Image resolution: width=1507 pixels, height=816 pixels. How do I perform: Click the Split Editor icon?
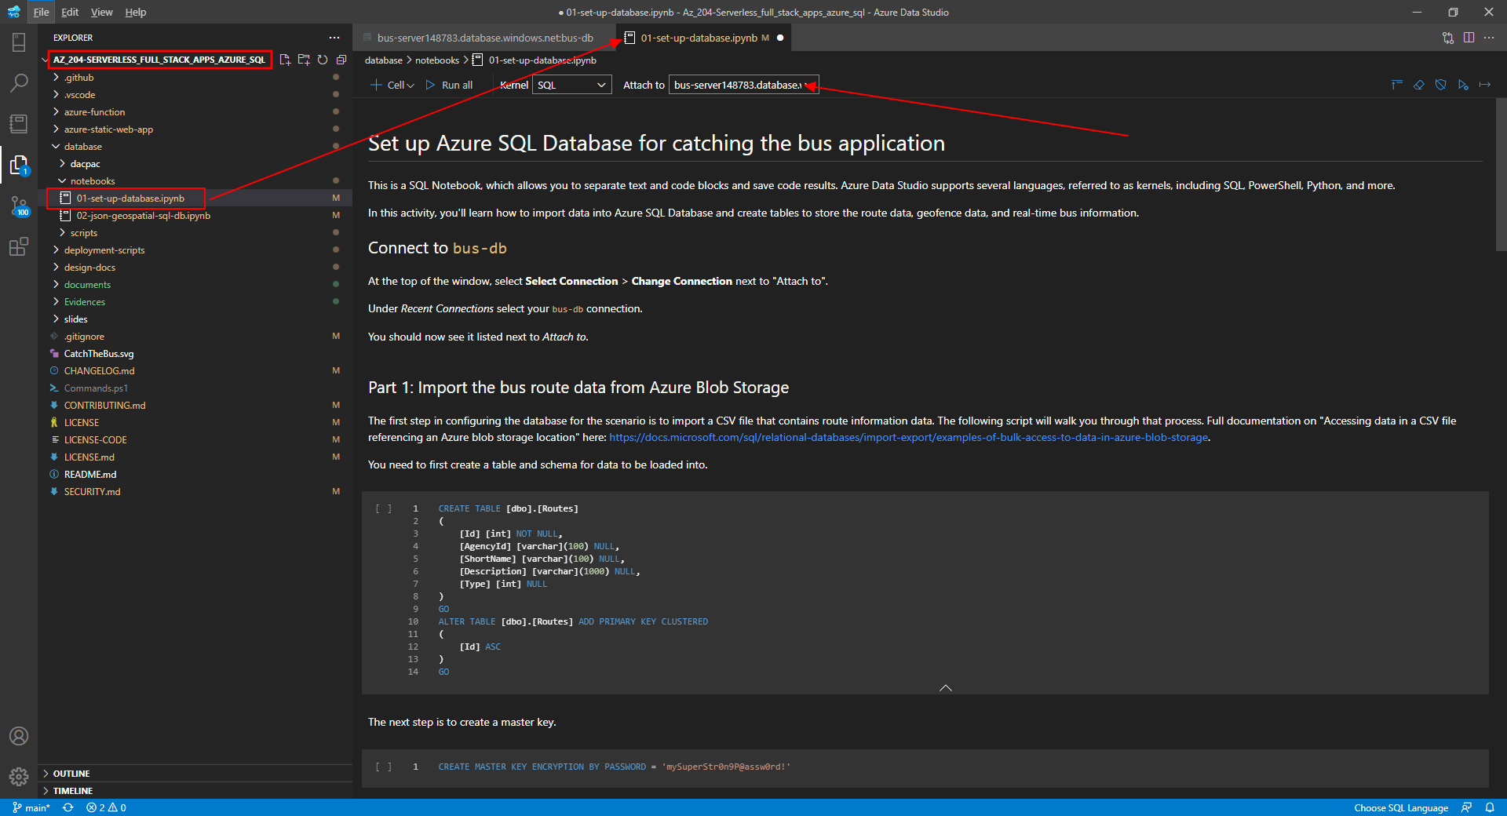[1469, 38]
